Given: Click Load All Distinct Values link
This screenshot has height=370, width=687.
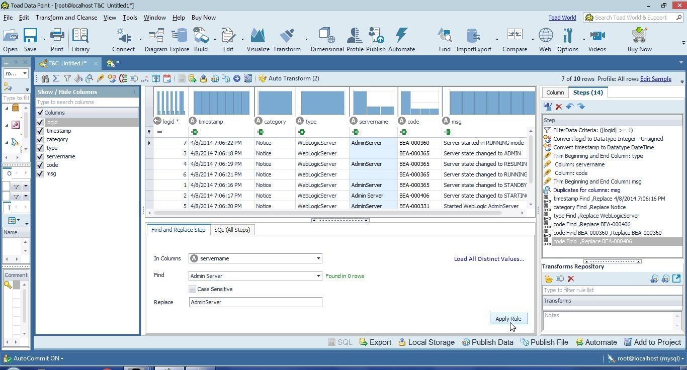Looking at the screenshot, I should click(489, 259).
